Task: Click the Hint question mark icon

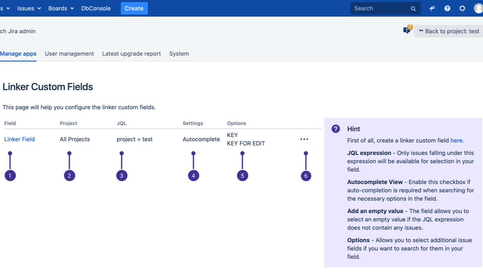Action: click(336, 129)
